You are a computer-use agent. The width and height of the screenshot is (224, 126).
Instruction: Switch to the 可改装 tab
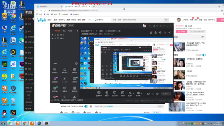coord(70,31)
